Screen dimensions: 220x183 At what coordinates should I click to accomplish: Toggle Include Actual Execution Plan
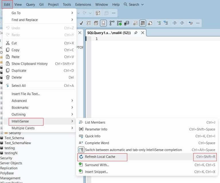112,23
